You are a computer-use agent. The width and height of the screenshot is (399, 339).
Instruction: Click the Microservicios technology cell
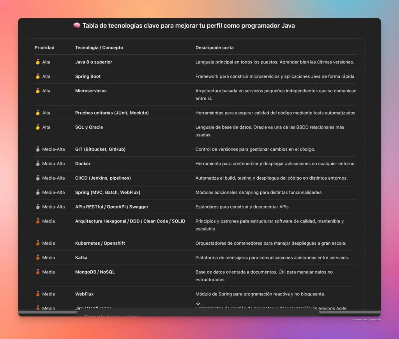point(91,91)
